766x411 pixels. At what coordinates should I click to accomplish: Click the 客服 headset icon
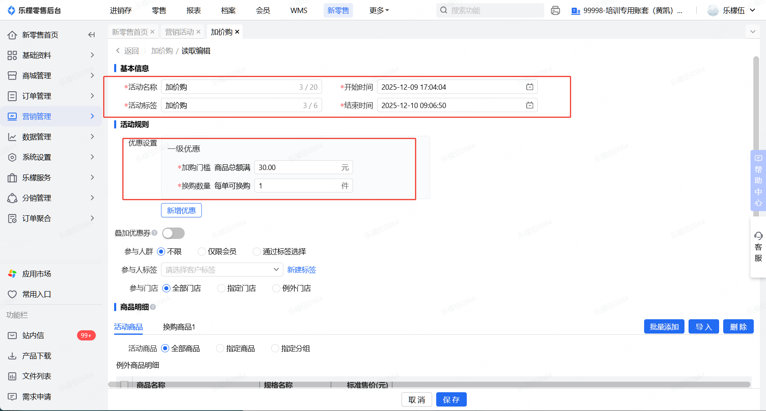click(758, 236)
